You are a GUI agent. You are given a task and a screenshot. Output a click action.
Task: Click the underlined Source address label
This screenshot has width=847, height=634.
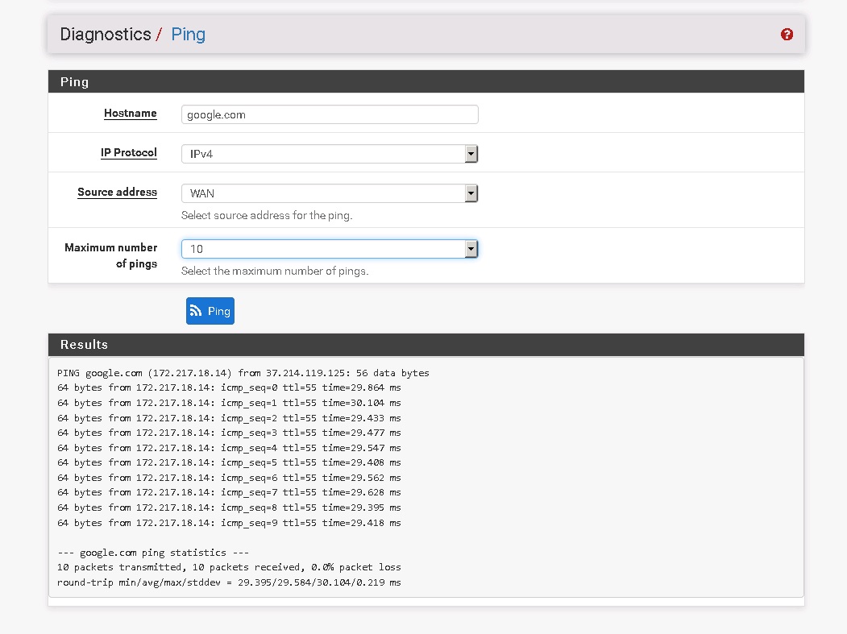click(117, 193)
